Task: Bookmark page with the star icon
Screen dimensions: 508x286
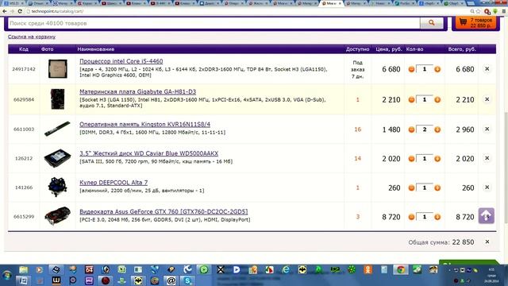Action: [x=479, y=11]
